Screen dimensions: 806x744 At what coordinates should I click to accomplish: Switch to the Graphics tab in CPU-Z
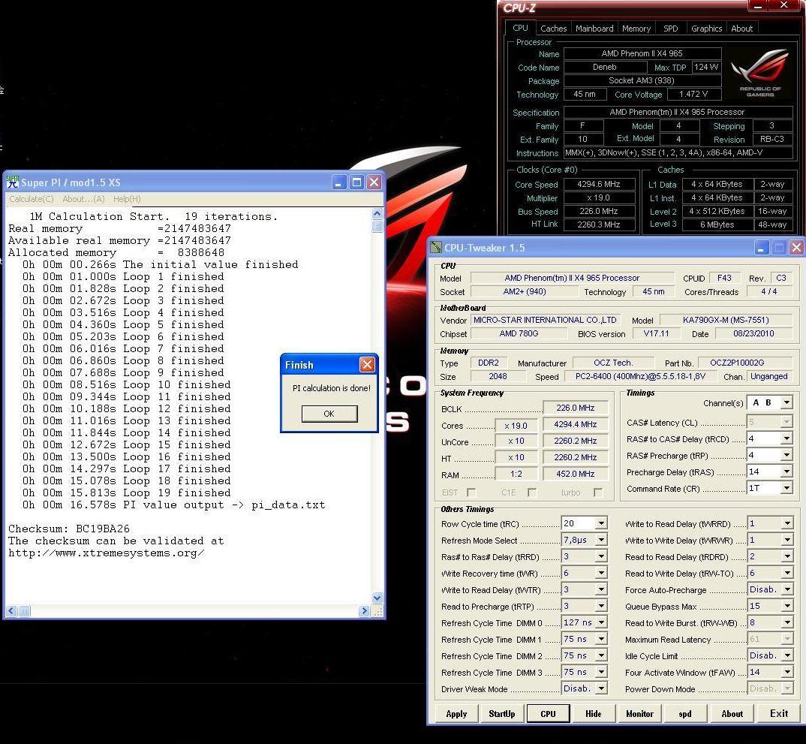[706, 29]
